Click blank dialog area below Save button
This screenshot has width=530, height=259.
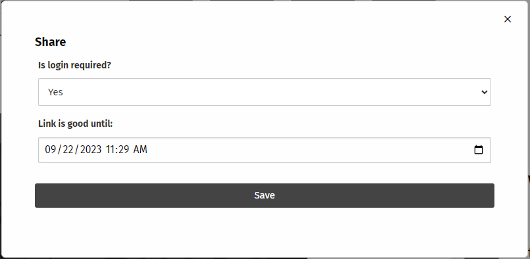264,231
